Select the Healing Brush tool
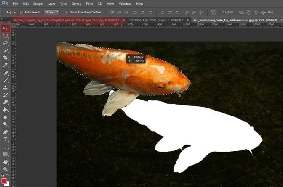Viewport: 283px width, 187px height. pyautogui.click(x=5, y=73)
